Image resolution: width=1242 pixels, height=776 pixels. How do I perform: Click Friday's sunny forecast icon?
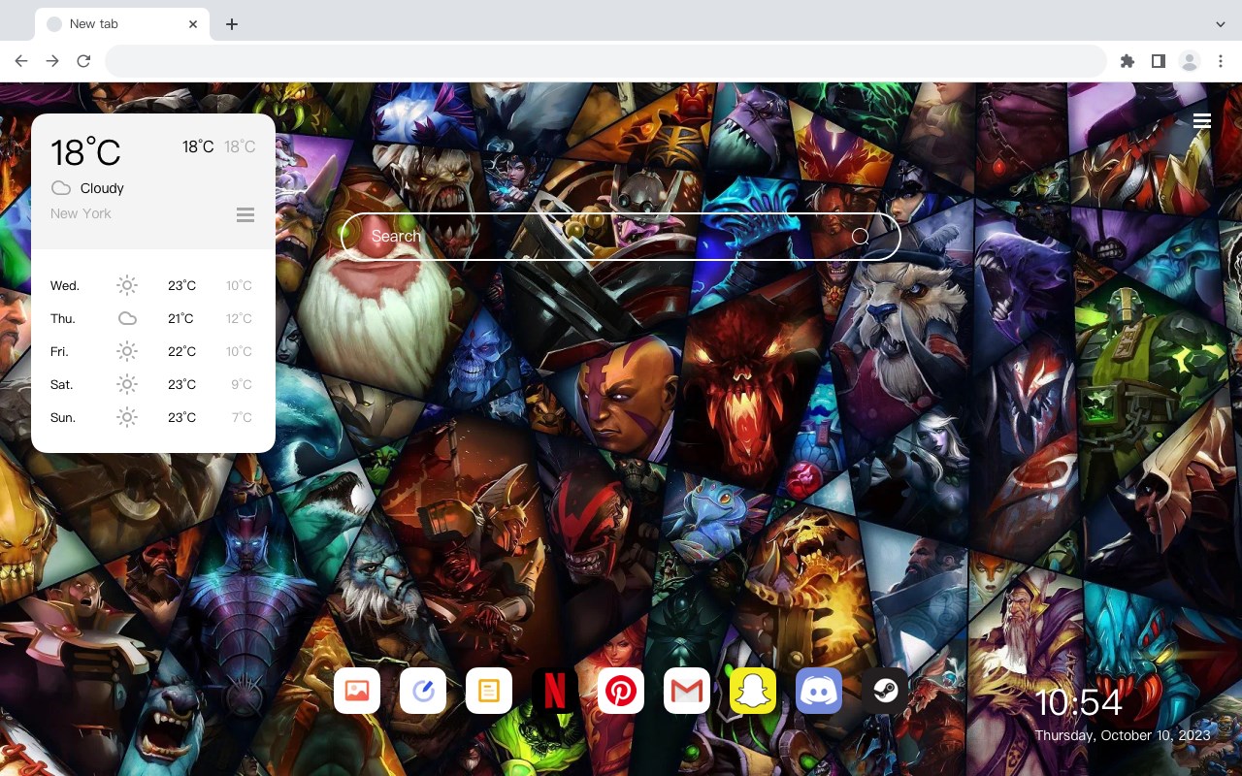(x=127, y=351)
